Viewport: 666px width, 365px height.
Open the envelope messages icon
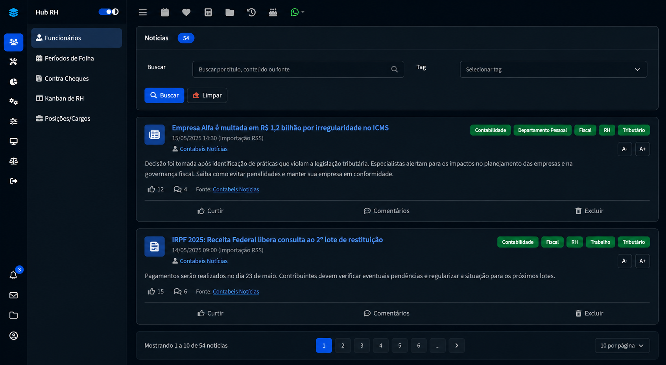13,295
